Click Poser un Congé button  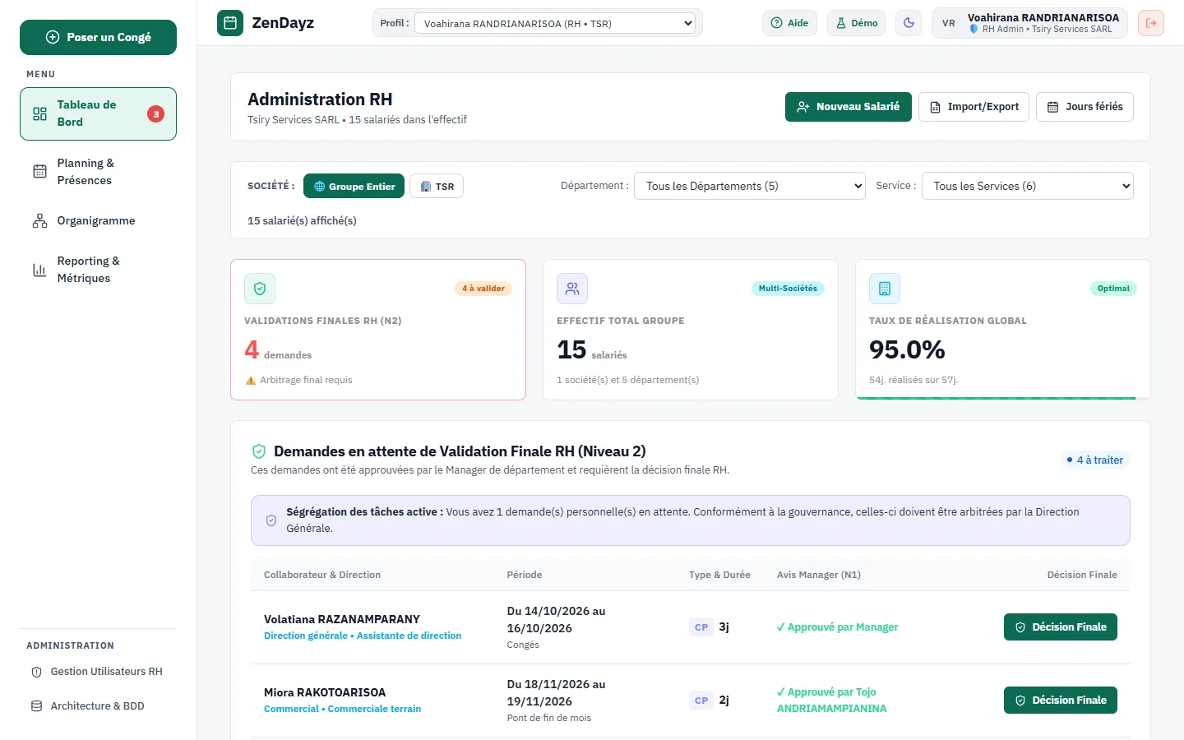(x=98, y=37)
